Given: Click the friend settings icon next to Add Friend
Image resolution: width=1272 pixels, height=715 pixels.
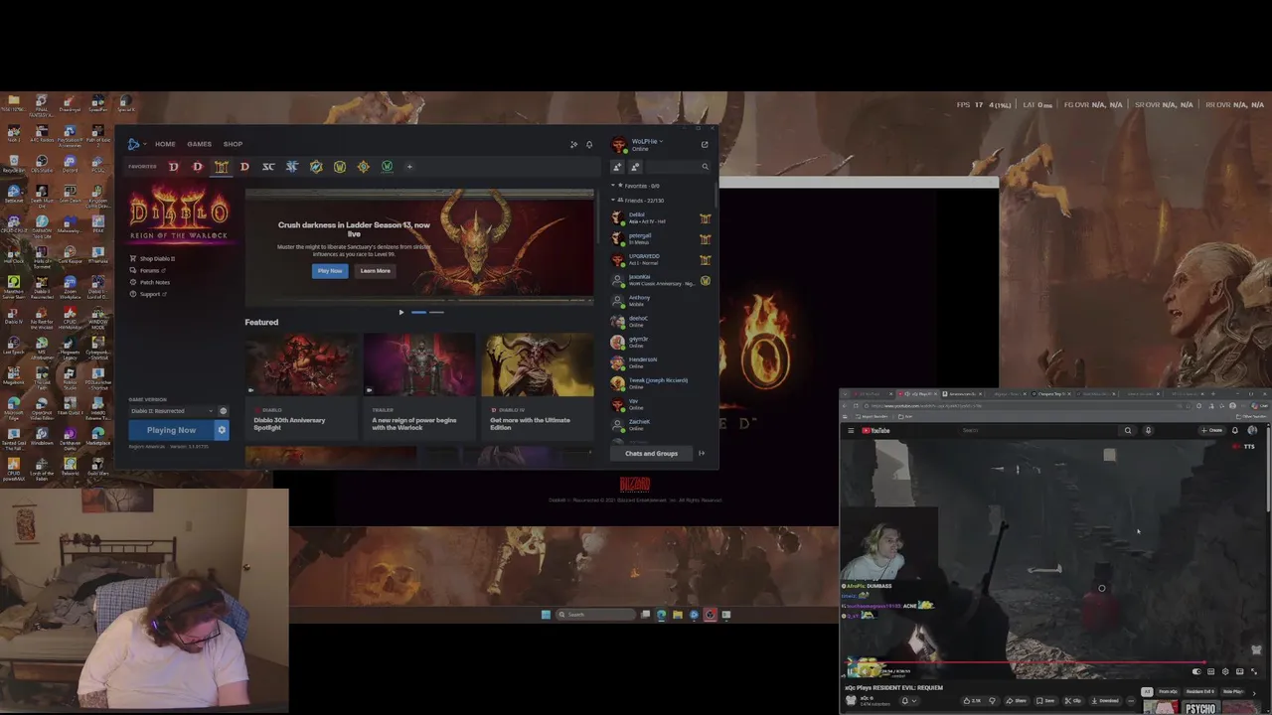Looking at the screenshot, I should point(635,167).
